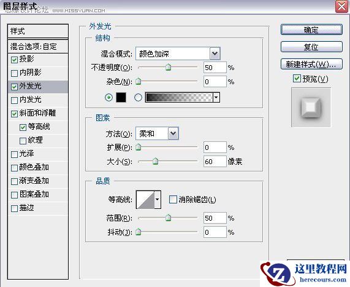Select the solid color radio button
The width and height of the screenshot is (350, 287).
108,98
